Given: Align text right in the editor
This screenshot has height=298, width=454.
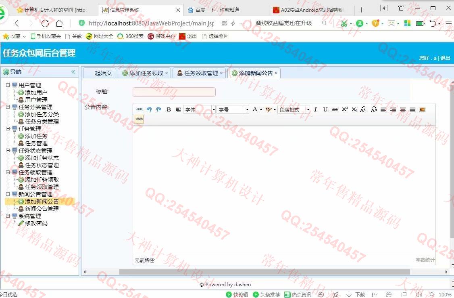Looking at the screenshot, I should click(393, 109).
